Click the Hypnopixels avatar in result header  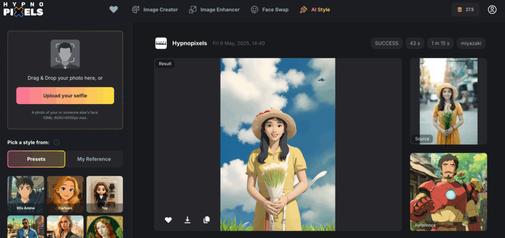161,43
